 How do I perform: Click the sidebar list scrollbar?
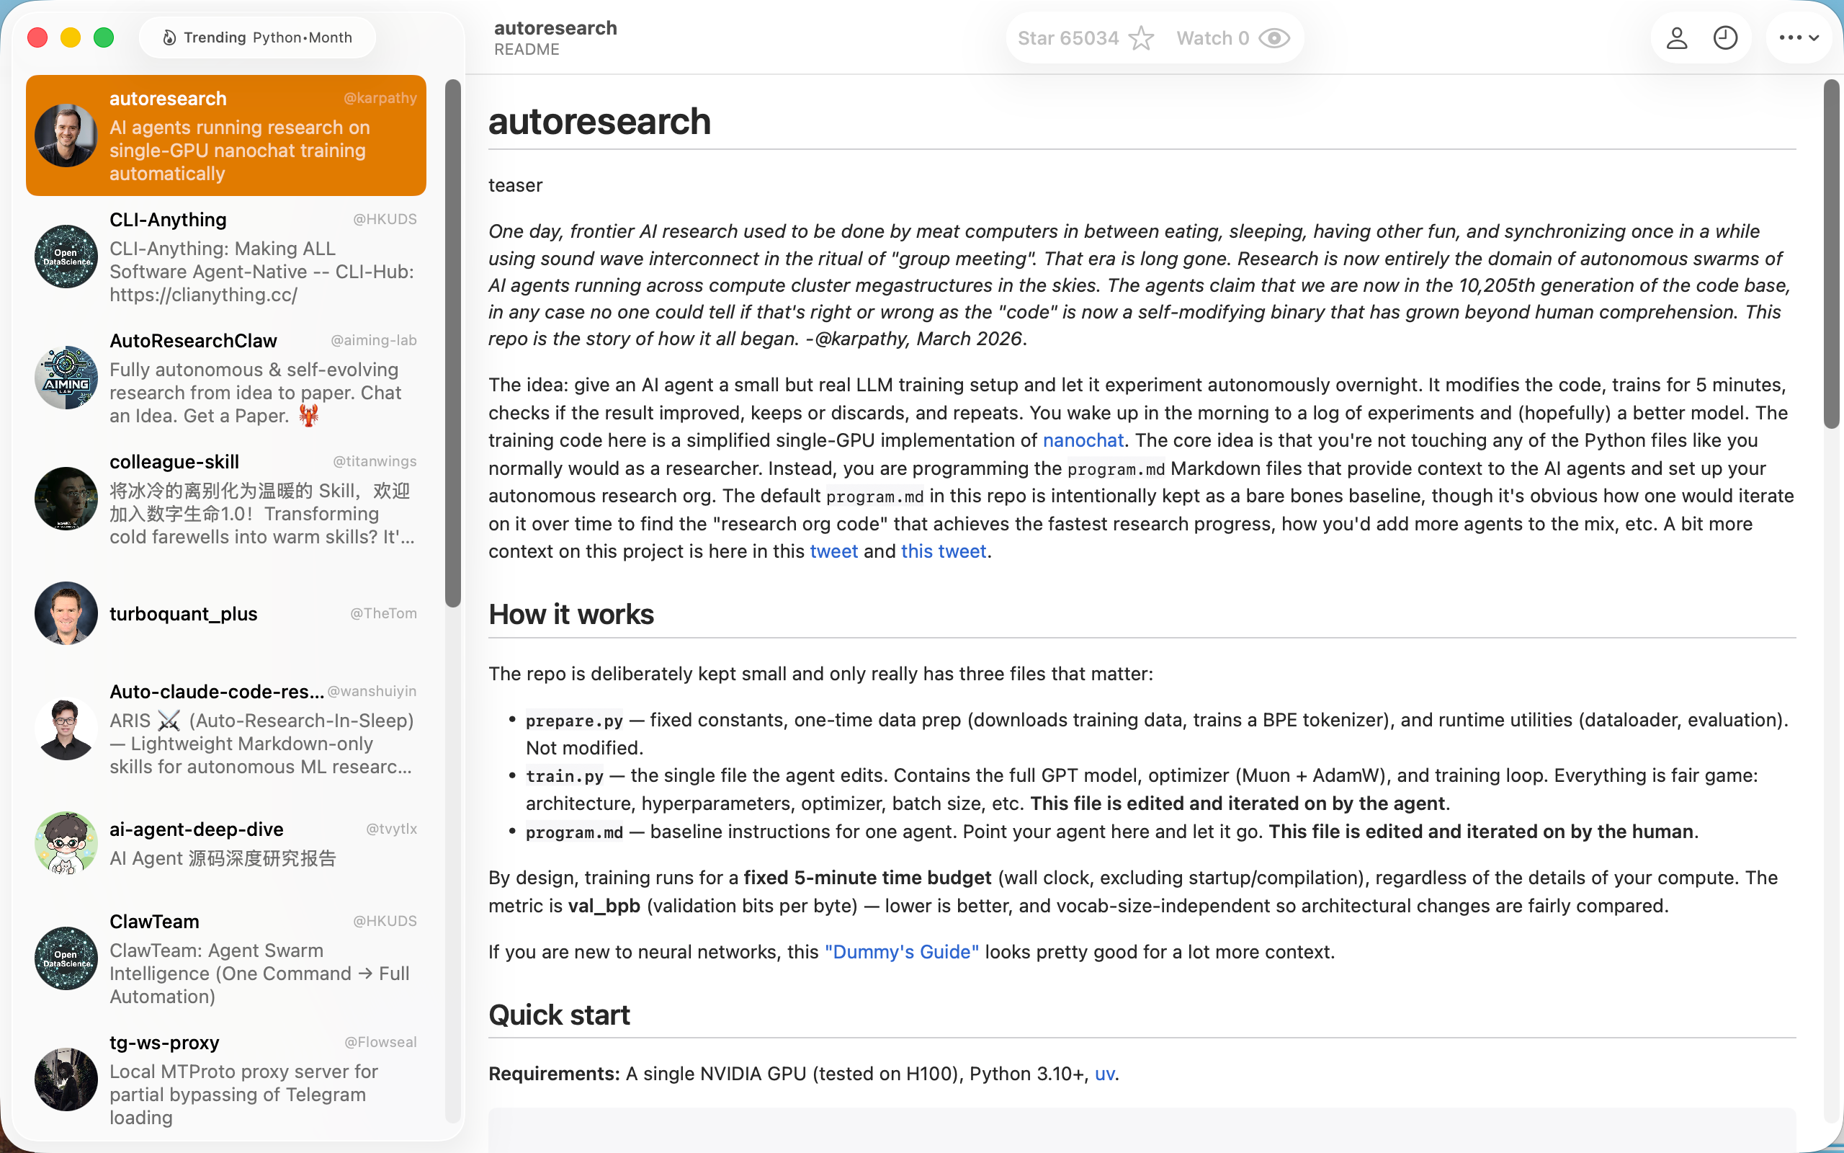point(453,343)
